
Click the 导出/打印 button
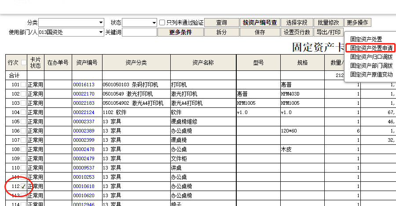click(329, 32)
